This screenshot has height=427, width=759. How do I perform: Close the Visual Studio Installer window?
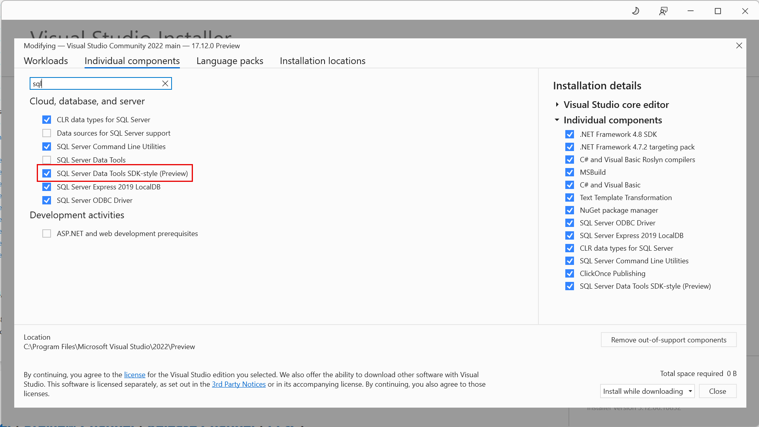(x=745, y=11)
